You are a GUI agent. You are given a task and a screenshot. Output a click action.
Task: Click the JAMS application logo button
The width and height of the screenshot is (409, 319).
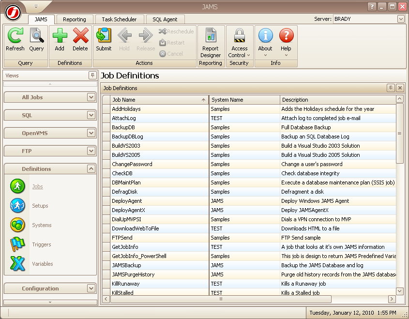click(x=13, y=12)
